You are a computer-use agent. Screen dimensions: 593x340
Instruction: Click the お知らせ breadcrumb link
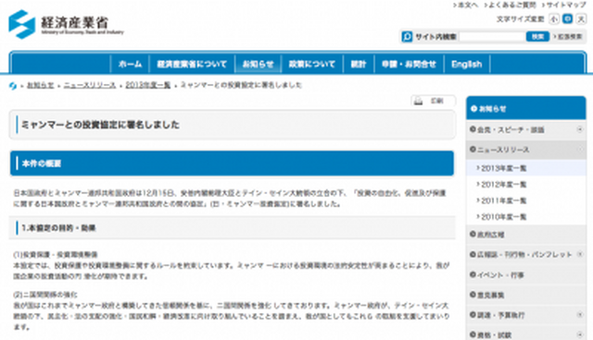click(x=41, y=86)
